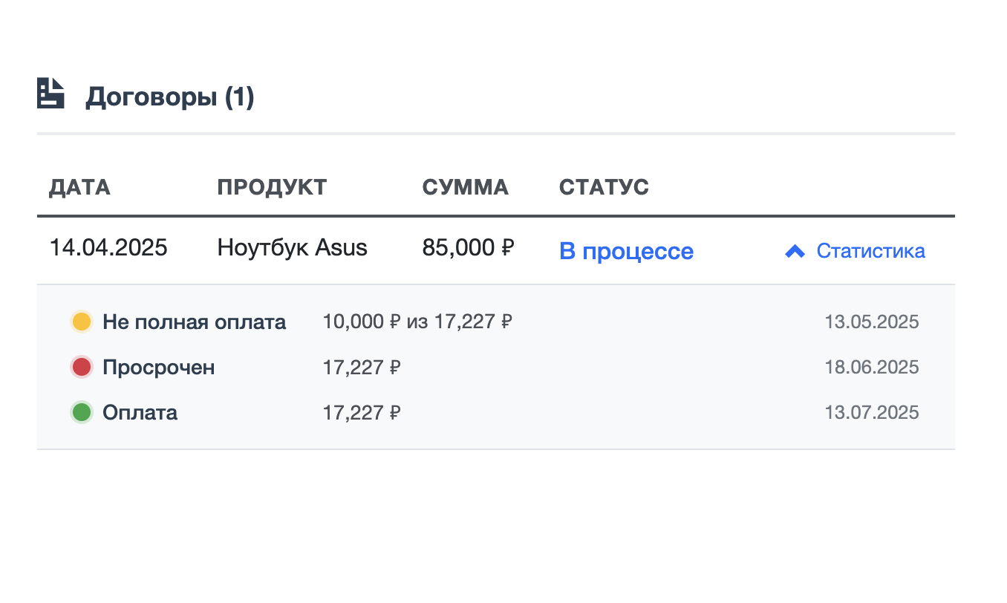Click the contracts document icon near the header

50,94
